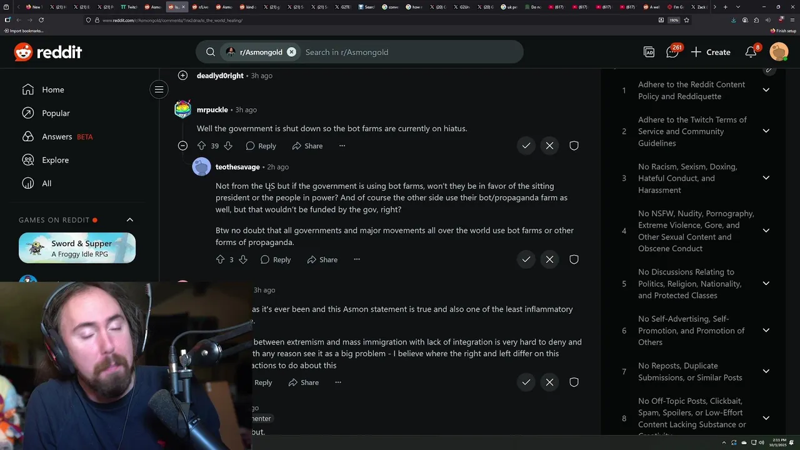Open shield mod actions on mrpuckle's comment
Image resolution: width=800 pixels, height=450 pixels.
click(574, 146)
